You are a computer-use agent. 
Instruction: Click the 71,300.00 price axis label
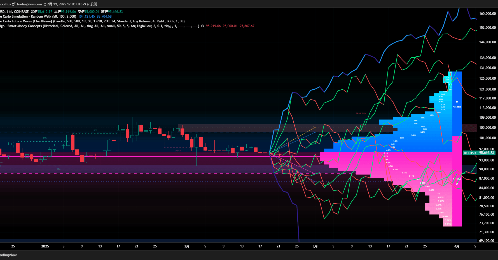tap(487, 232)
